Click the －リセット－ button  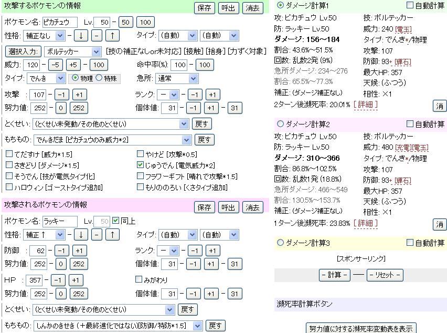pos(385,275)
